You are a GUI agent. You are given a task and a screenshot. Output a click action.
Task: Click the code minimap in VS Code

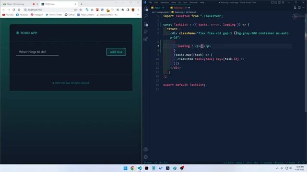pyautogui.click(x=298, y=16)
